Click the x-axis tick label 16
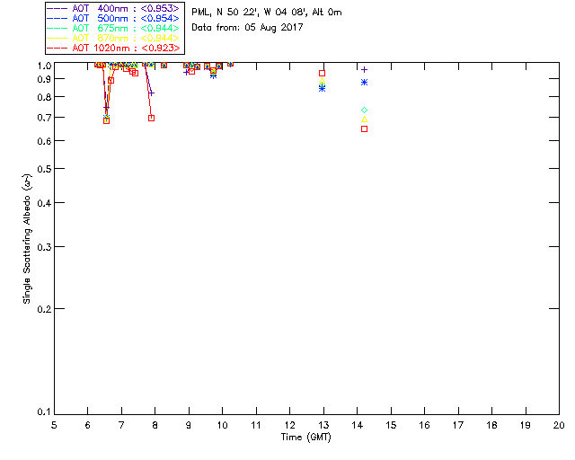Viewport: 575px width, 460px height. tap(425, 425)
